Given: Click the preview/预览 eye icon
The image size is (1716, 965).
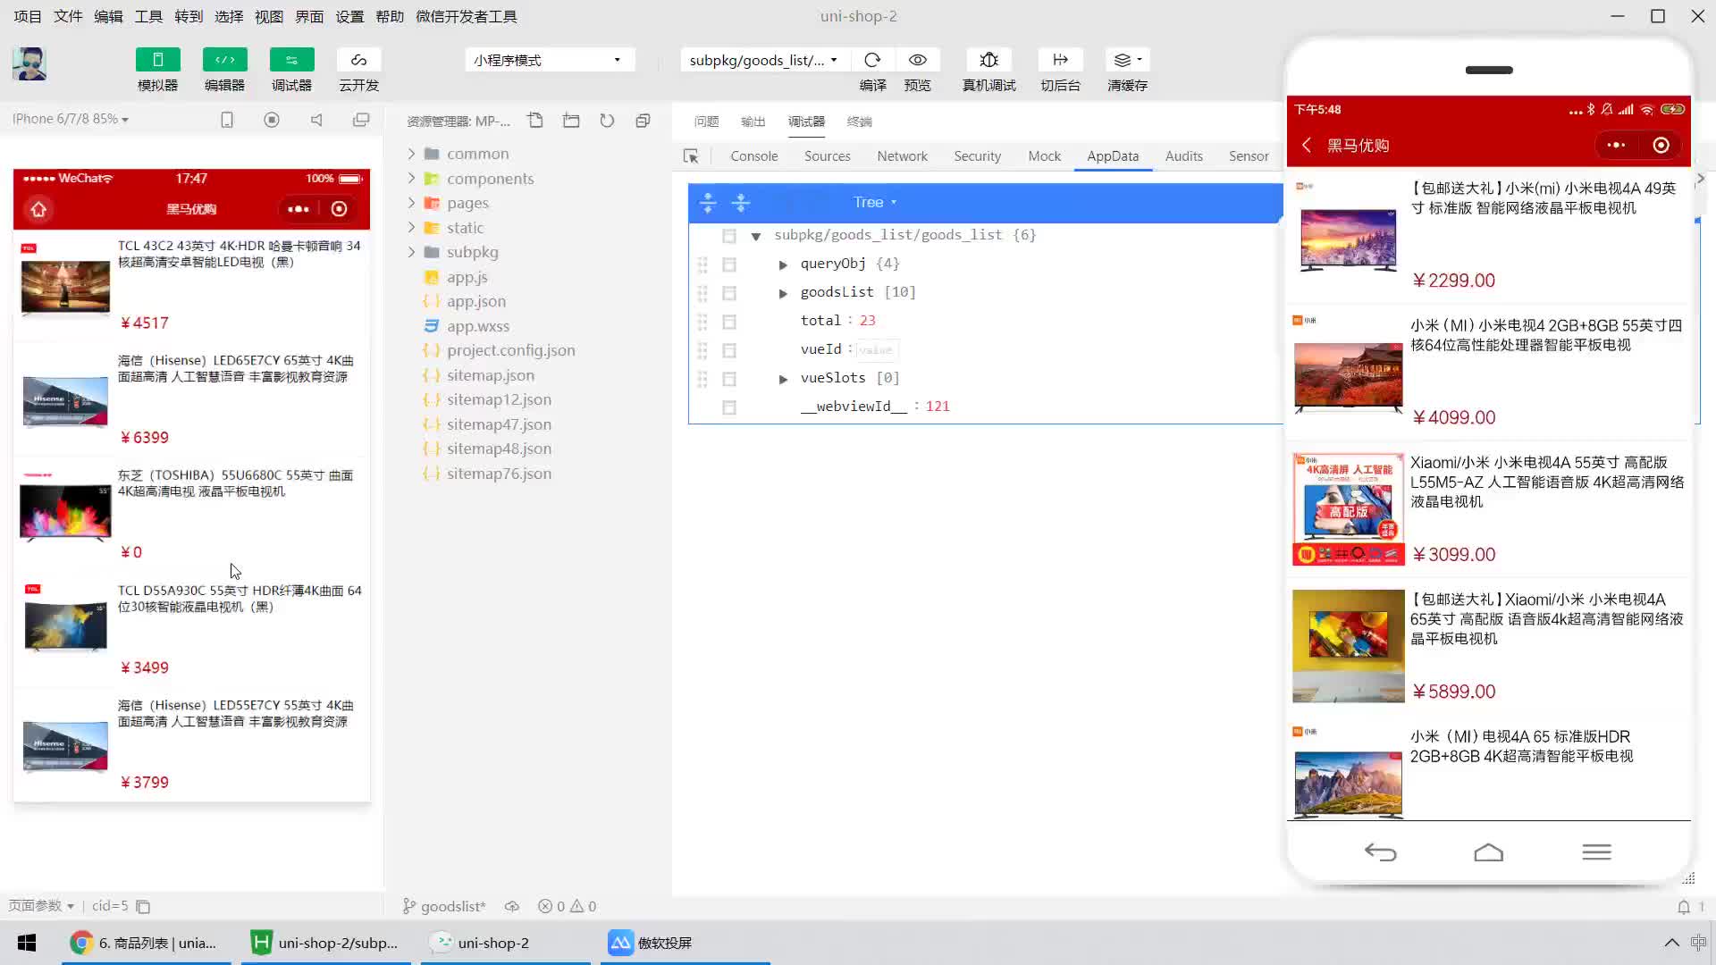Looking at the screenshot, I should tap(918, 60).
